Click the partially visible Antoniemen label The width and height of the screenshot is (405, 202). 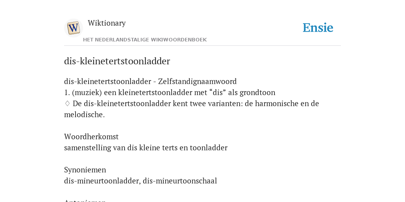[x=85, y=200]
